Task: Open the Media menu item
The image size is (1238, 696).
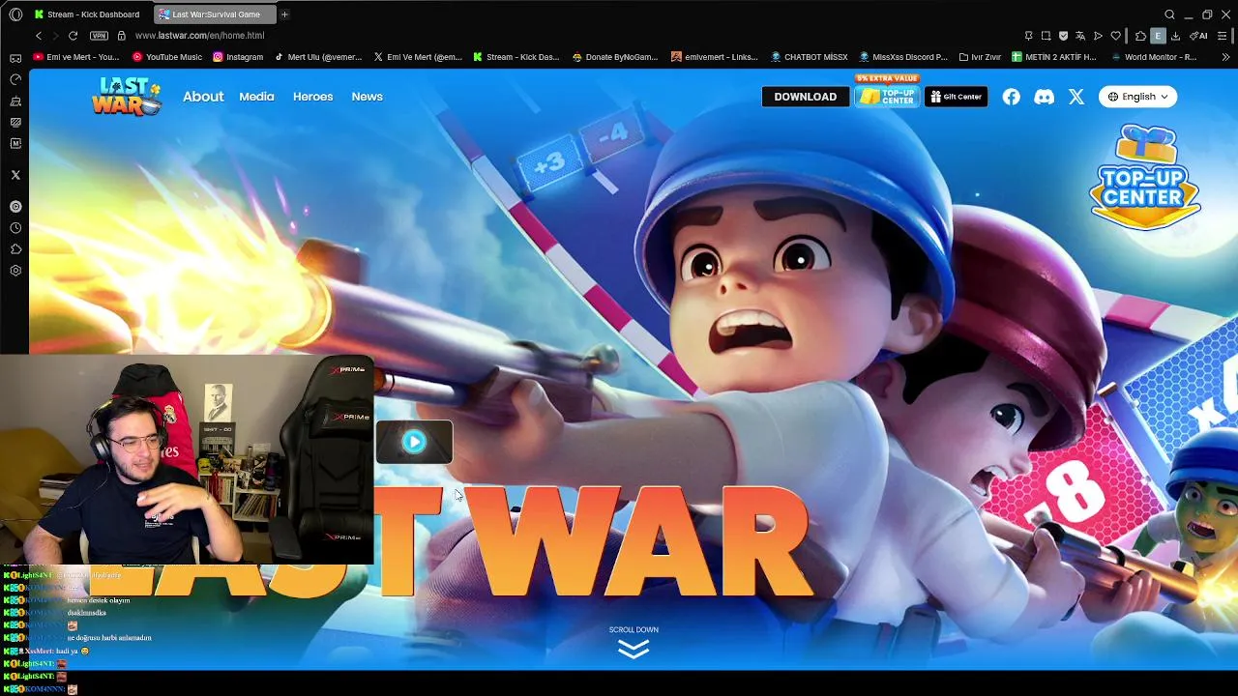Action: click(256, 97)
